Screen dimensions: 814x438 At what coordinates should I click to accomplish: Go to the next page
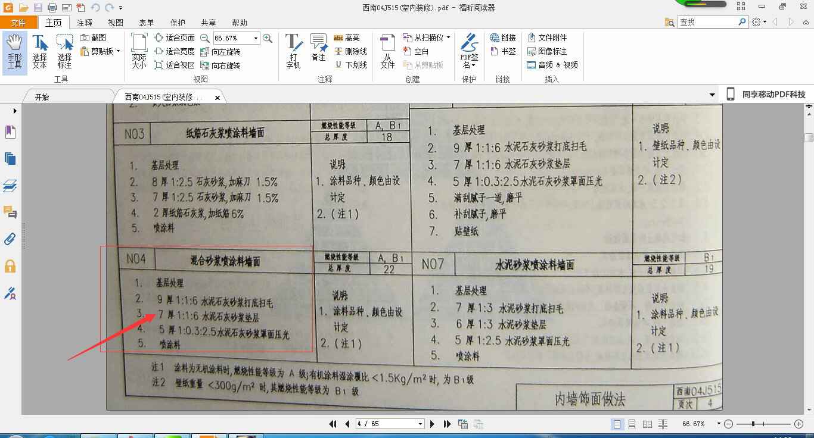[433, 424]
